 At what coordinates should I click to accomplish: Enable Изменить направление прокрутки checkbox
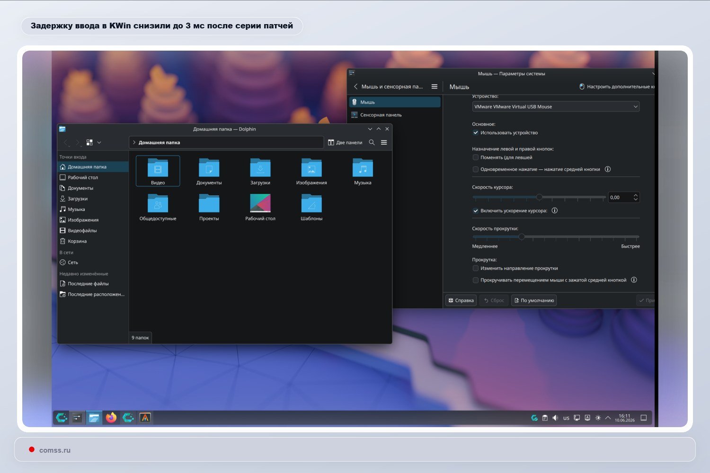pyautogui.click(x=476, y=268)
